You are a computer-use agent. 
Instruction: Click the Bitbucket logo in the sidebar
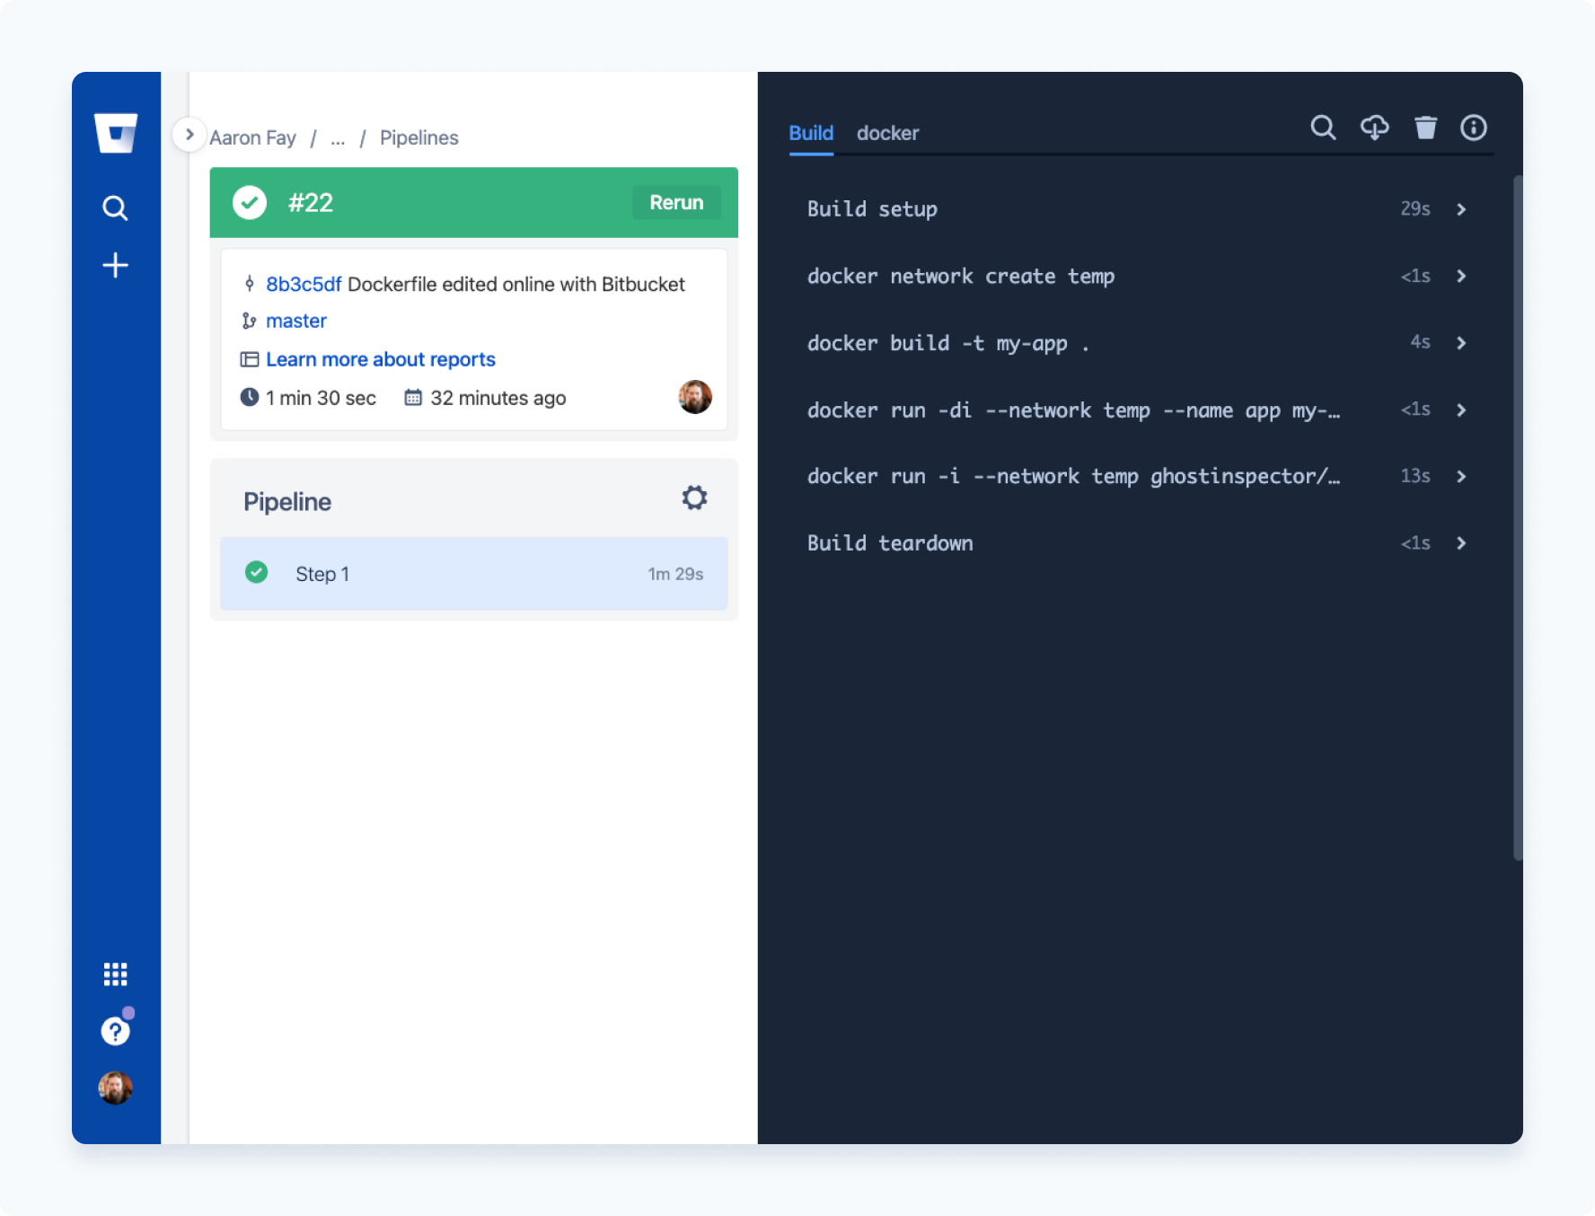click(115, 135)
